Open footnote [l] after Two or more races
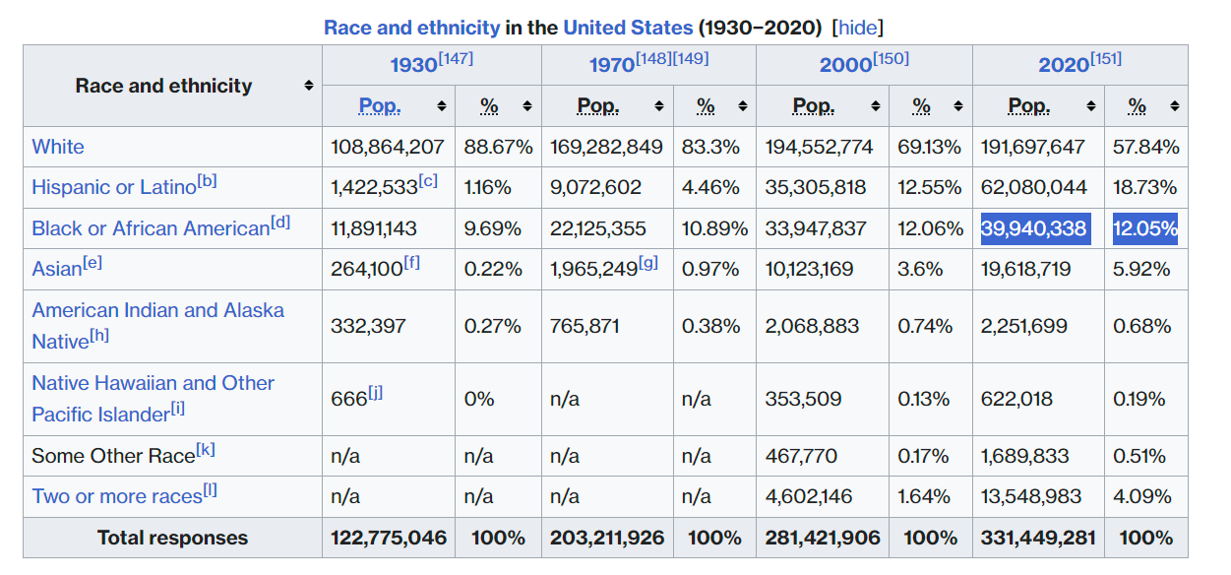Screen dimensions: 1231x575 pos(211,490)
